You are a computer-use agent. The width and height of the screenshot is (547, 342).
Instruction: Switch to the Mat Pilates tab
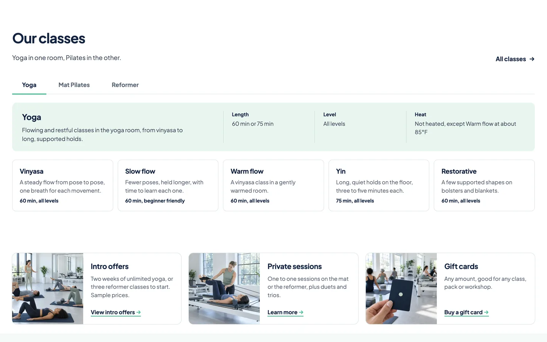(74, 85)
